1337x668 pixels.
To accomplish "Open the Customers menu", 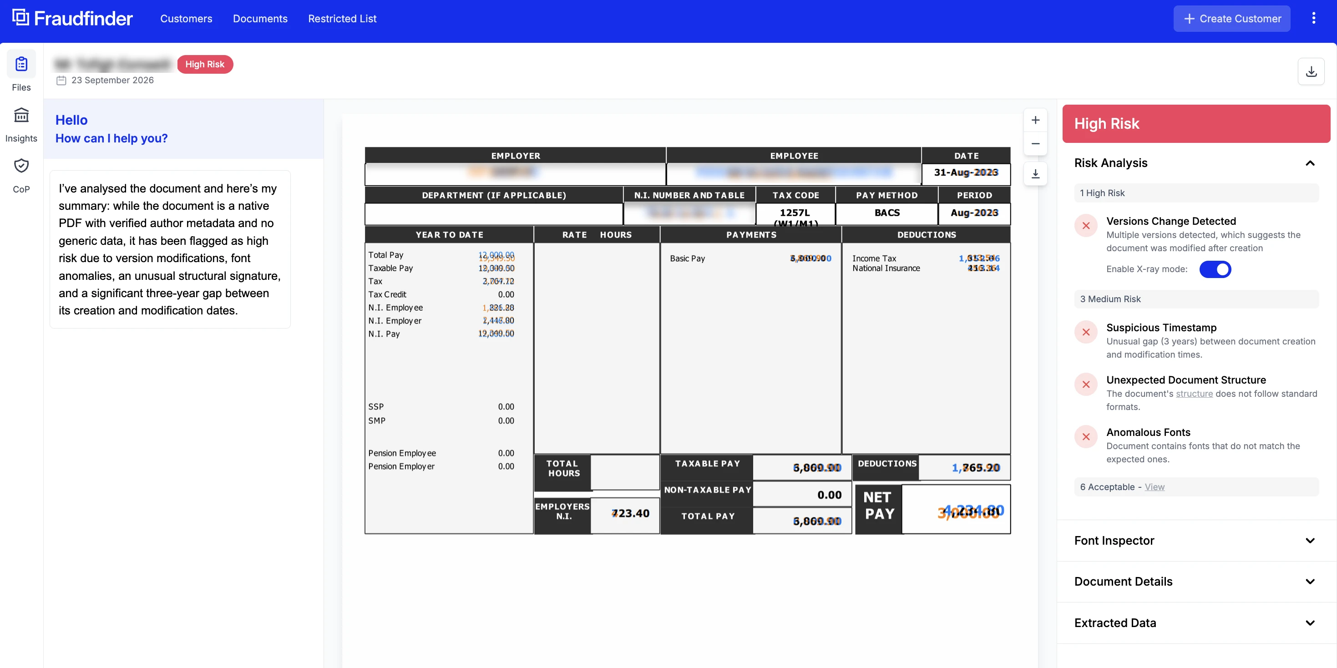I will coord(186,19).
